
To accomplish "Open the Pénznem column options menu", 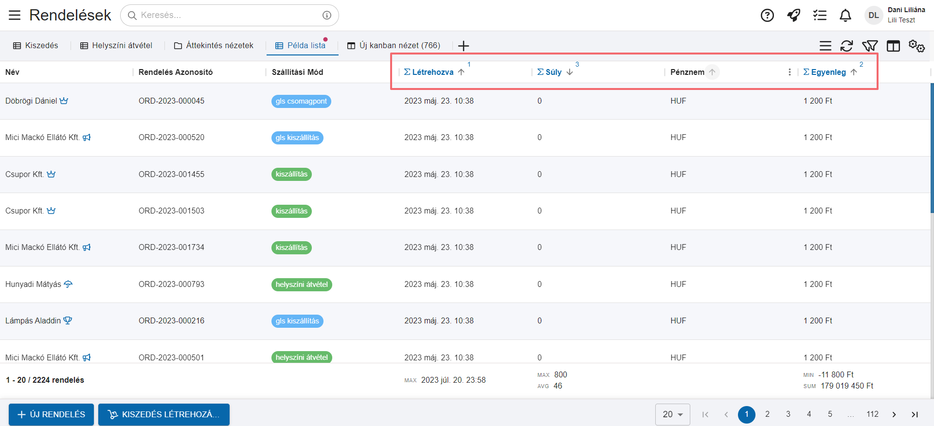I will 789,72.
